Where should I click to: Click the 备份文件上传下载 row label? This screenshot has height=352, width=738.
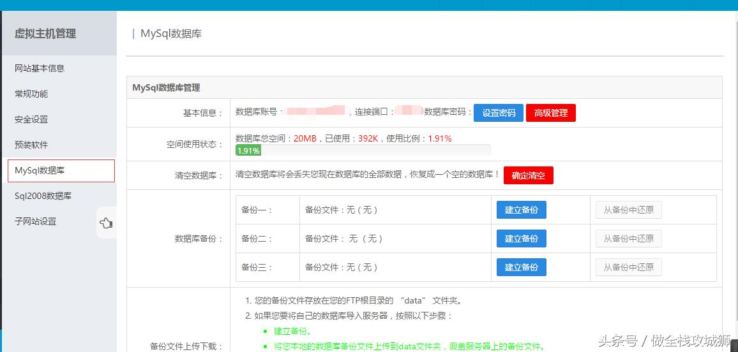coord(186,346)
